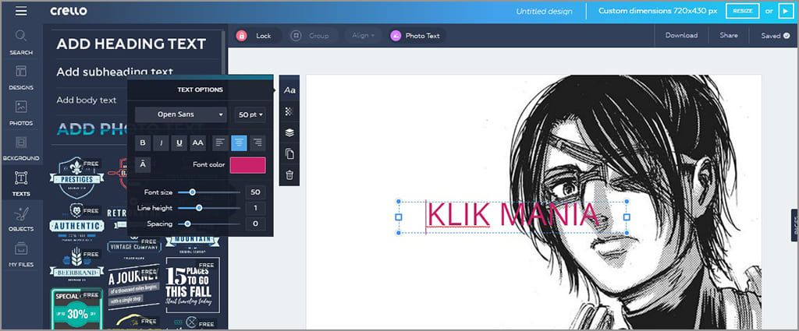Screen dimensions: 799x331
Task: Click the Share button
Action: pyautogui.click(x=729, y=35)
